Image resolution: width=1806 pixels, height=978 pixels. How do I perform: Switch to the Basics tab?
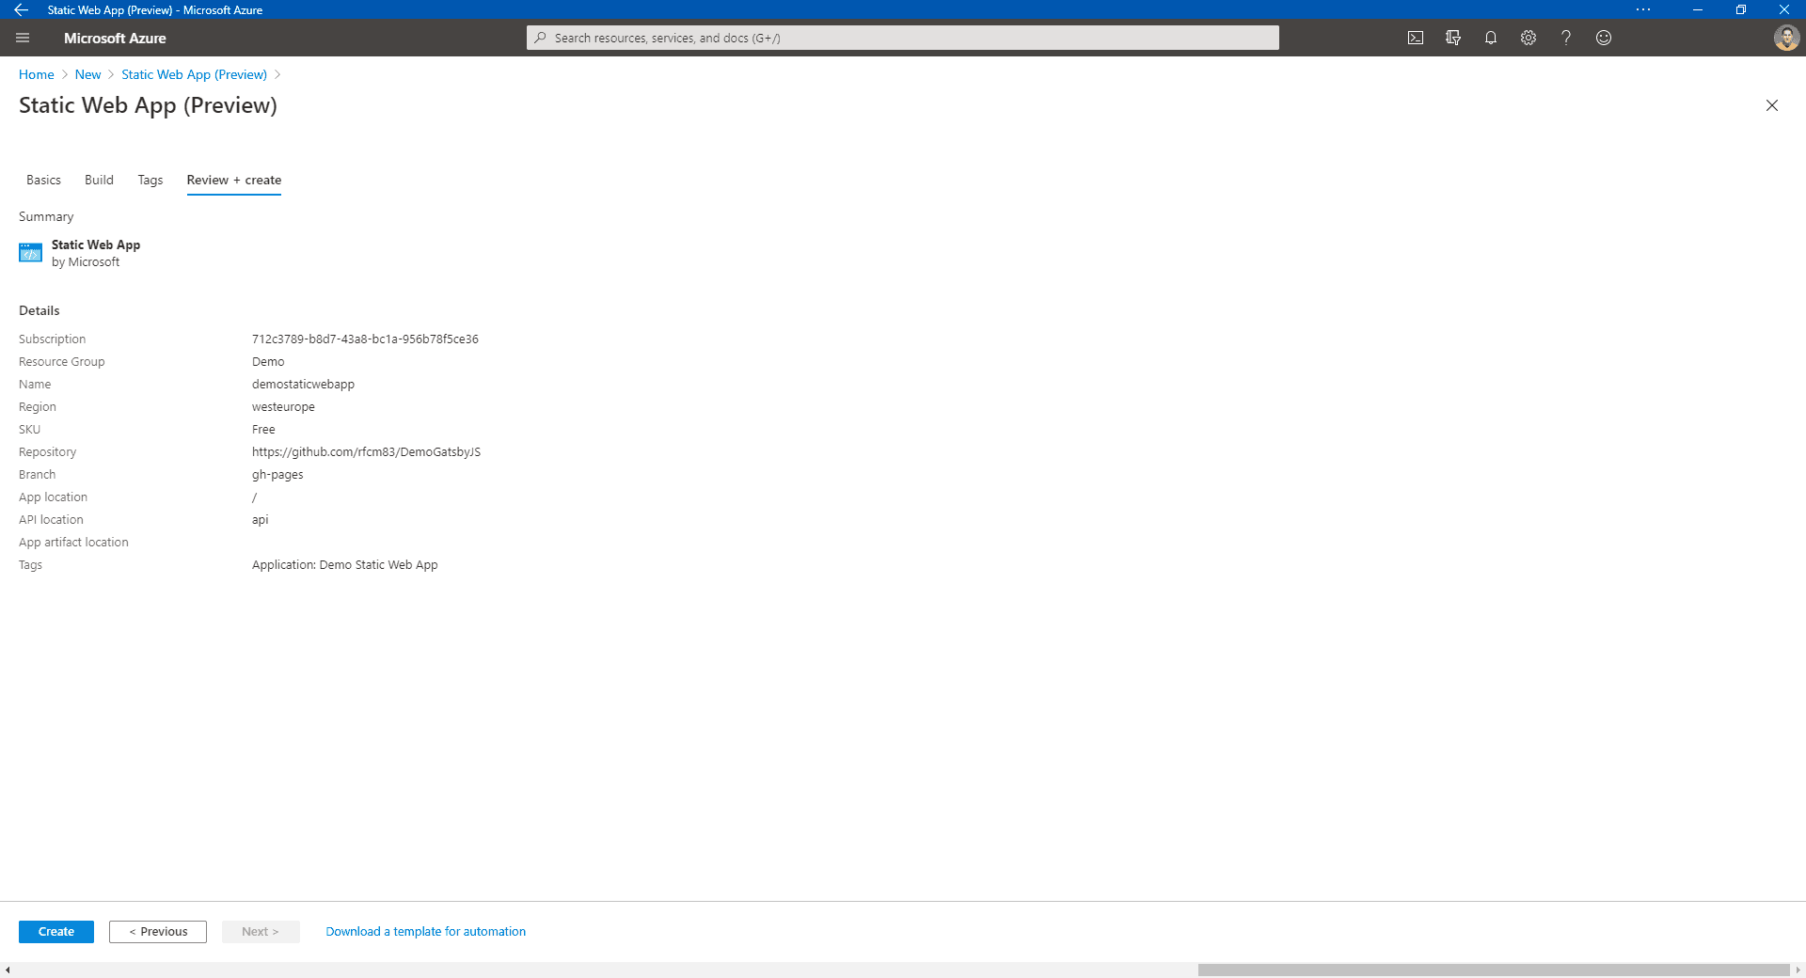(x=43, y=180)
